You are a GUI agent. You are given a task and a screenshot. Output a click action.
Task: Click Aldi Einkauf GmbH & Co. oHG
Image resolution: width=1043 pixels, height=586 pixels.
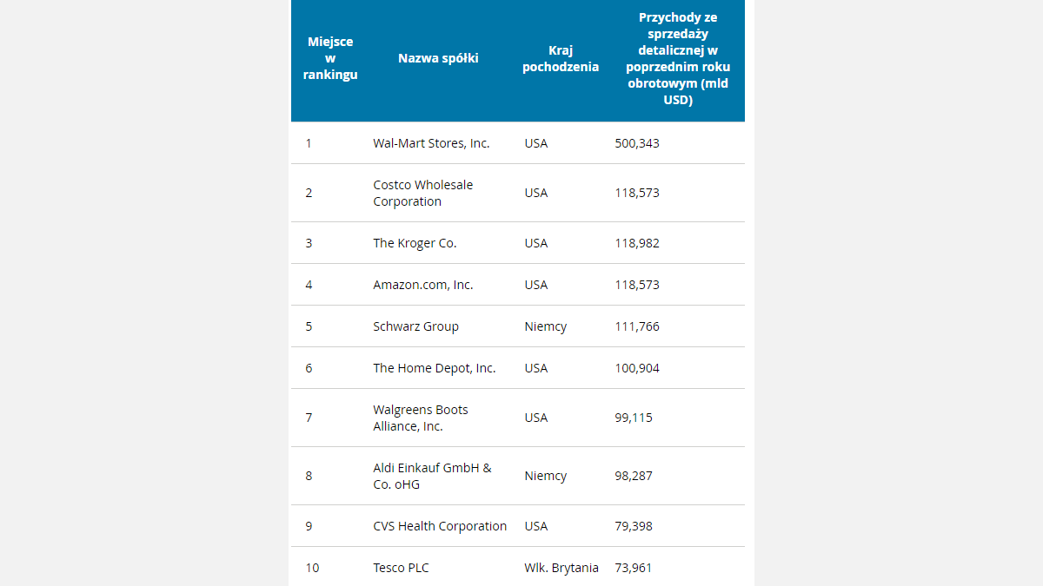(x=432, y=476)
